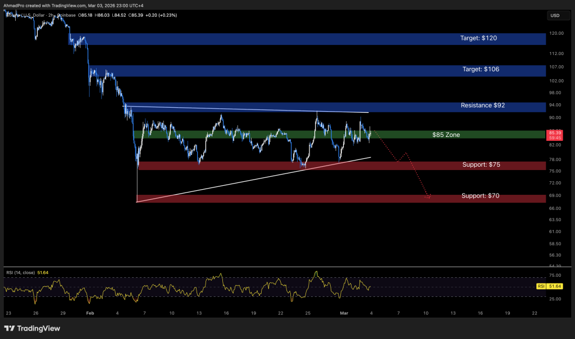Click the 120.00 value on the price scale
Image resolution: width=575 pixels, height=339 pixels.
tap(555, 33)
